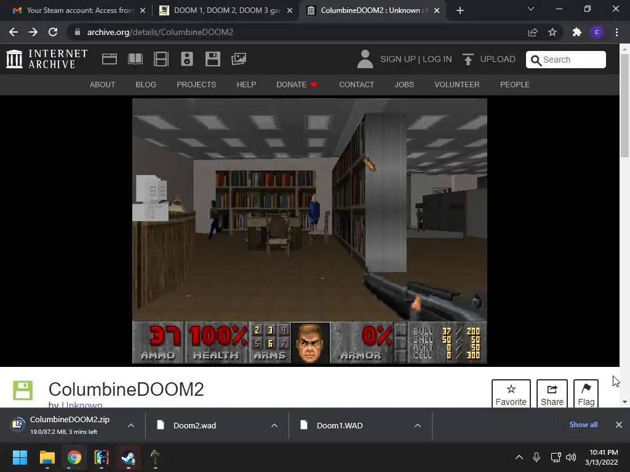The image size is (630, 472).
Task: Click the scrollbar down arrow
Action: click(x=625, y=402)
